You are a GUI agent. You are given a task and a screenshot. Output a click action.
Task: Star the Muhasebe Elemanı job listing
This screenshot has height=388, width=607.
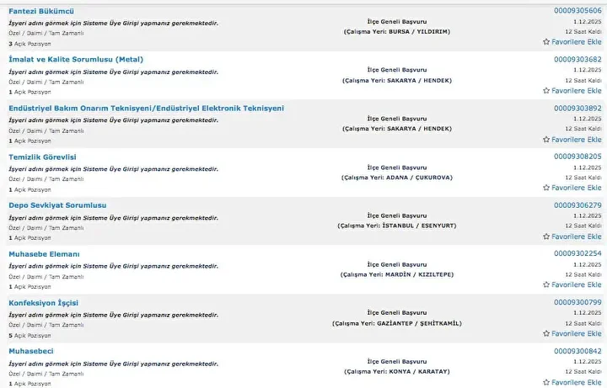(x=546, y=285)
